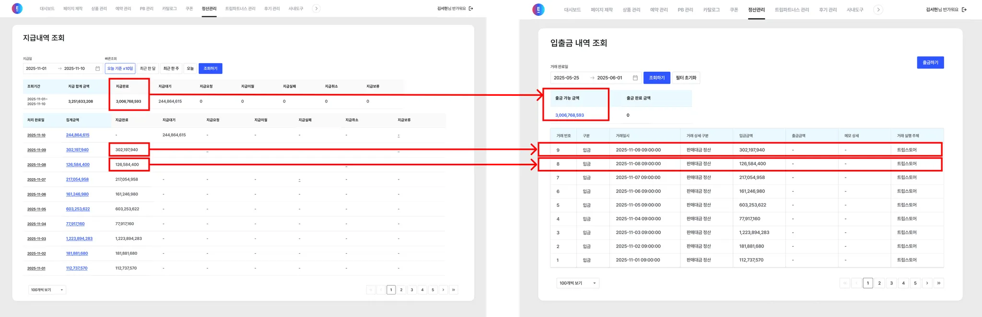The image size is (982, 317).
Task: Click start date 2025-11-01 in 지급일 field
Action: (x=36, y=68)
